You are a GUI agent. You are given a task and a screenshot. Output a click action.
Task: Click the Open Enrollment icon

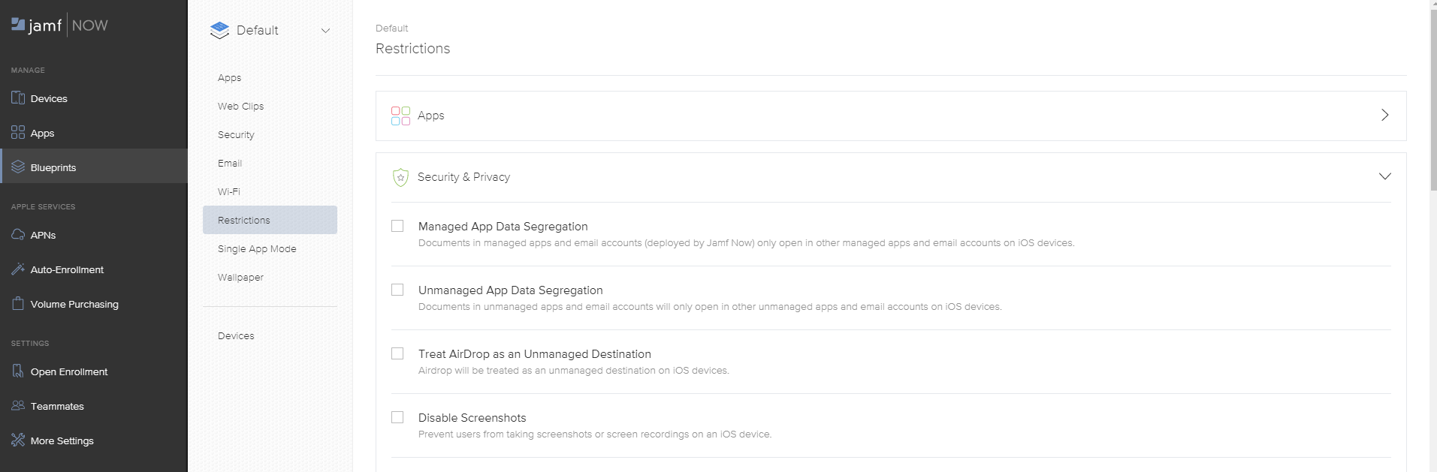[18, 371]
